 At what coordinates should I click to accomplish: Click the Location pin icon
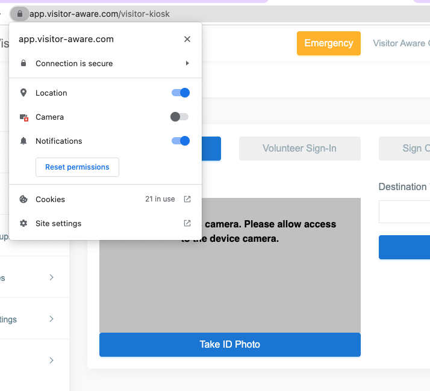tap(23, 93)
